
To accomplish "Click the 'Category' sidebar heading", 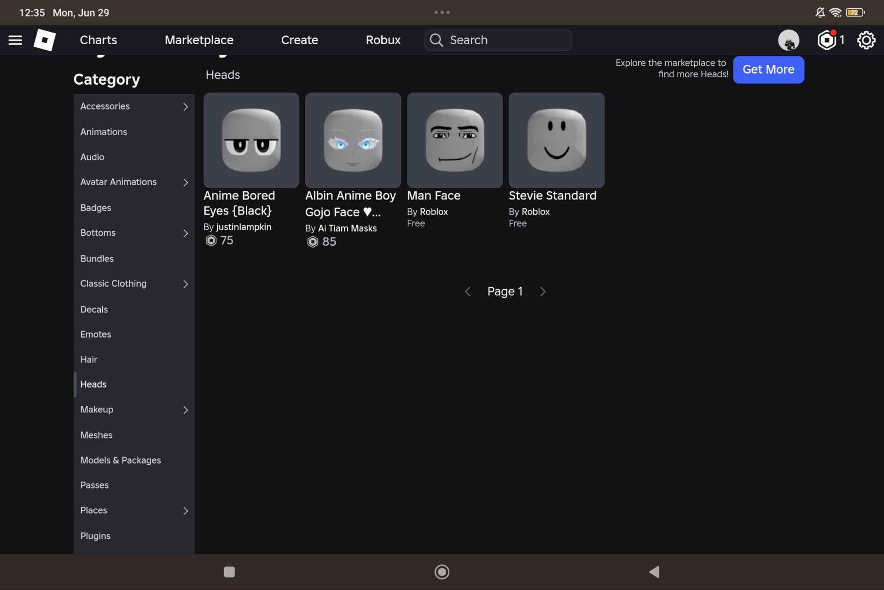I will tap(107, 80).
